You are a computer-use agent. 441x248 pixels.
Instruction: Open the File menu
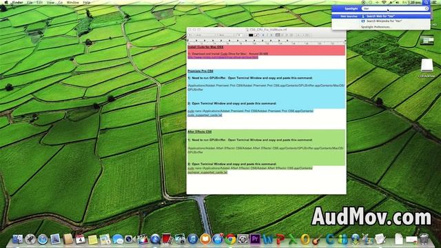[30, 2]
